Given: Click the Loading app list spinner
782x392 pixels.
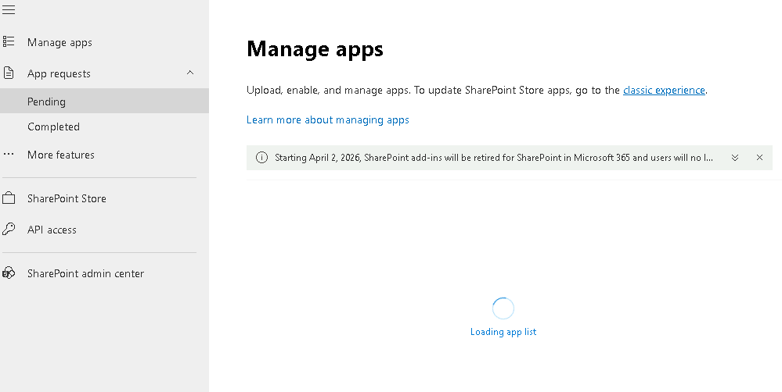Looking at the screenshot, I should (x=503, y=308).
